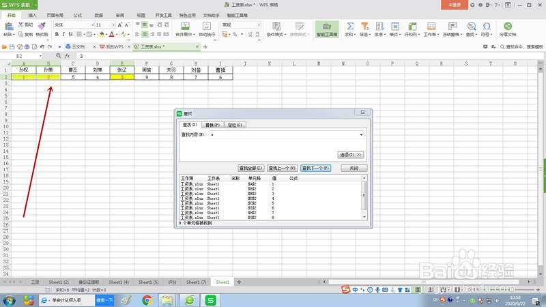Click the fx insert function icon
The height and width of the screenshot is (307, 546).
click(67, 56)
